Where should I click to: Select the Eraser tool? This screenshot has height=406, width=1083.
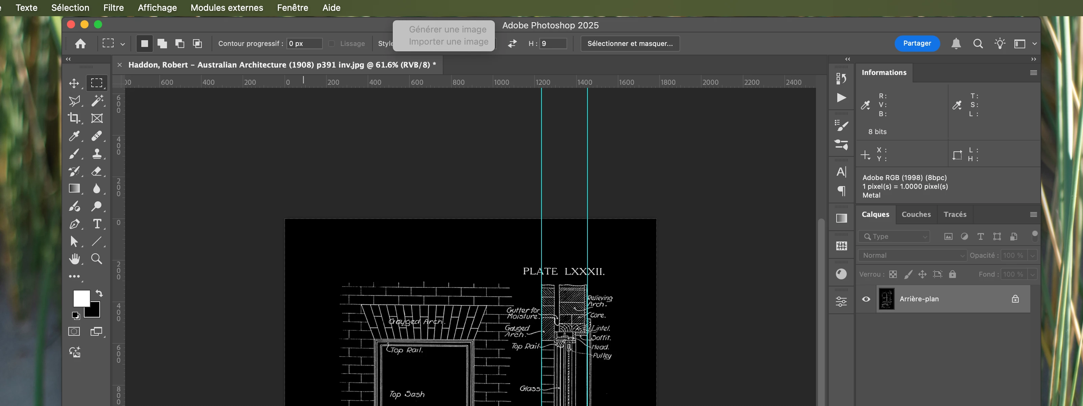[97, 171]
